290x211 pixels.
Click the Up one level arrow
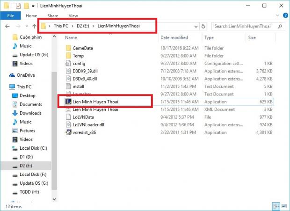(31, 26)
